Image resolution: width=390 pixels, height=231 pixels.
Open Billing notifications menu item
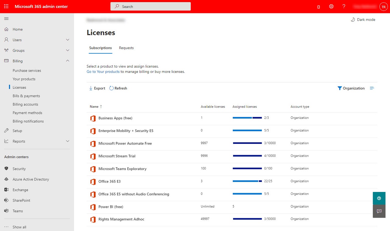click(x=28, y=121)
